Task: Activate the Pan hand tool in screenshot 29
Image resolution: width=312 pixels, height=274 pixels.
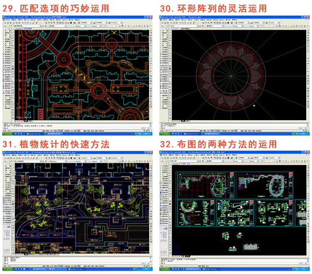Action: (46, 23)
